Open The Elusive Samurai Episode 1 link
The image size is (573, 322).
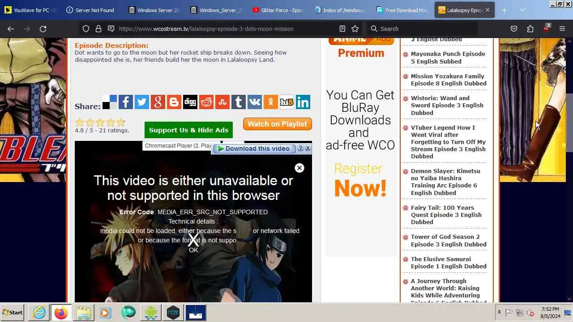click(x=449, y=263)
